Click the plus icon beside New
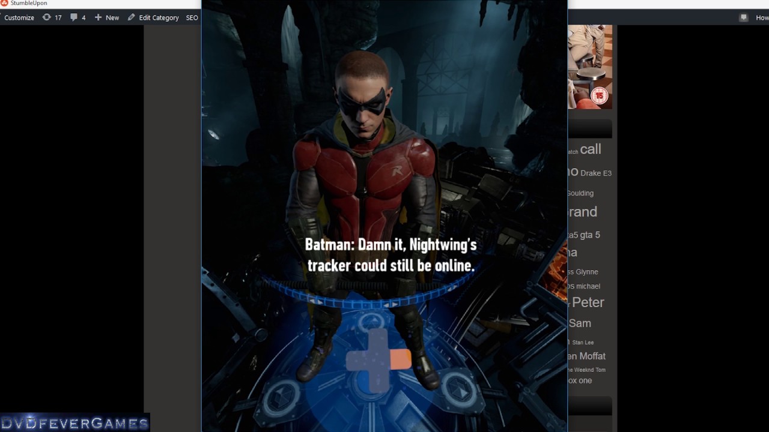769x432 pixels. (98, 17)
